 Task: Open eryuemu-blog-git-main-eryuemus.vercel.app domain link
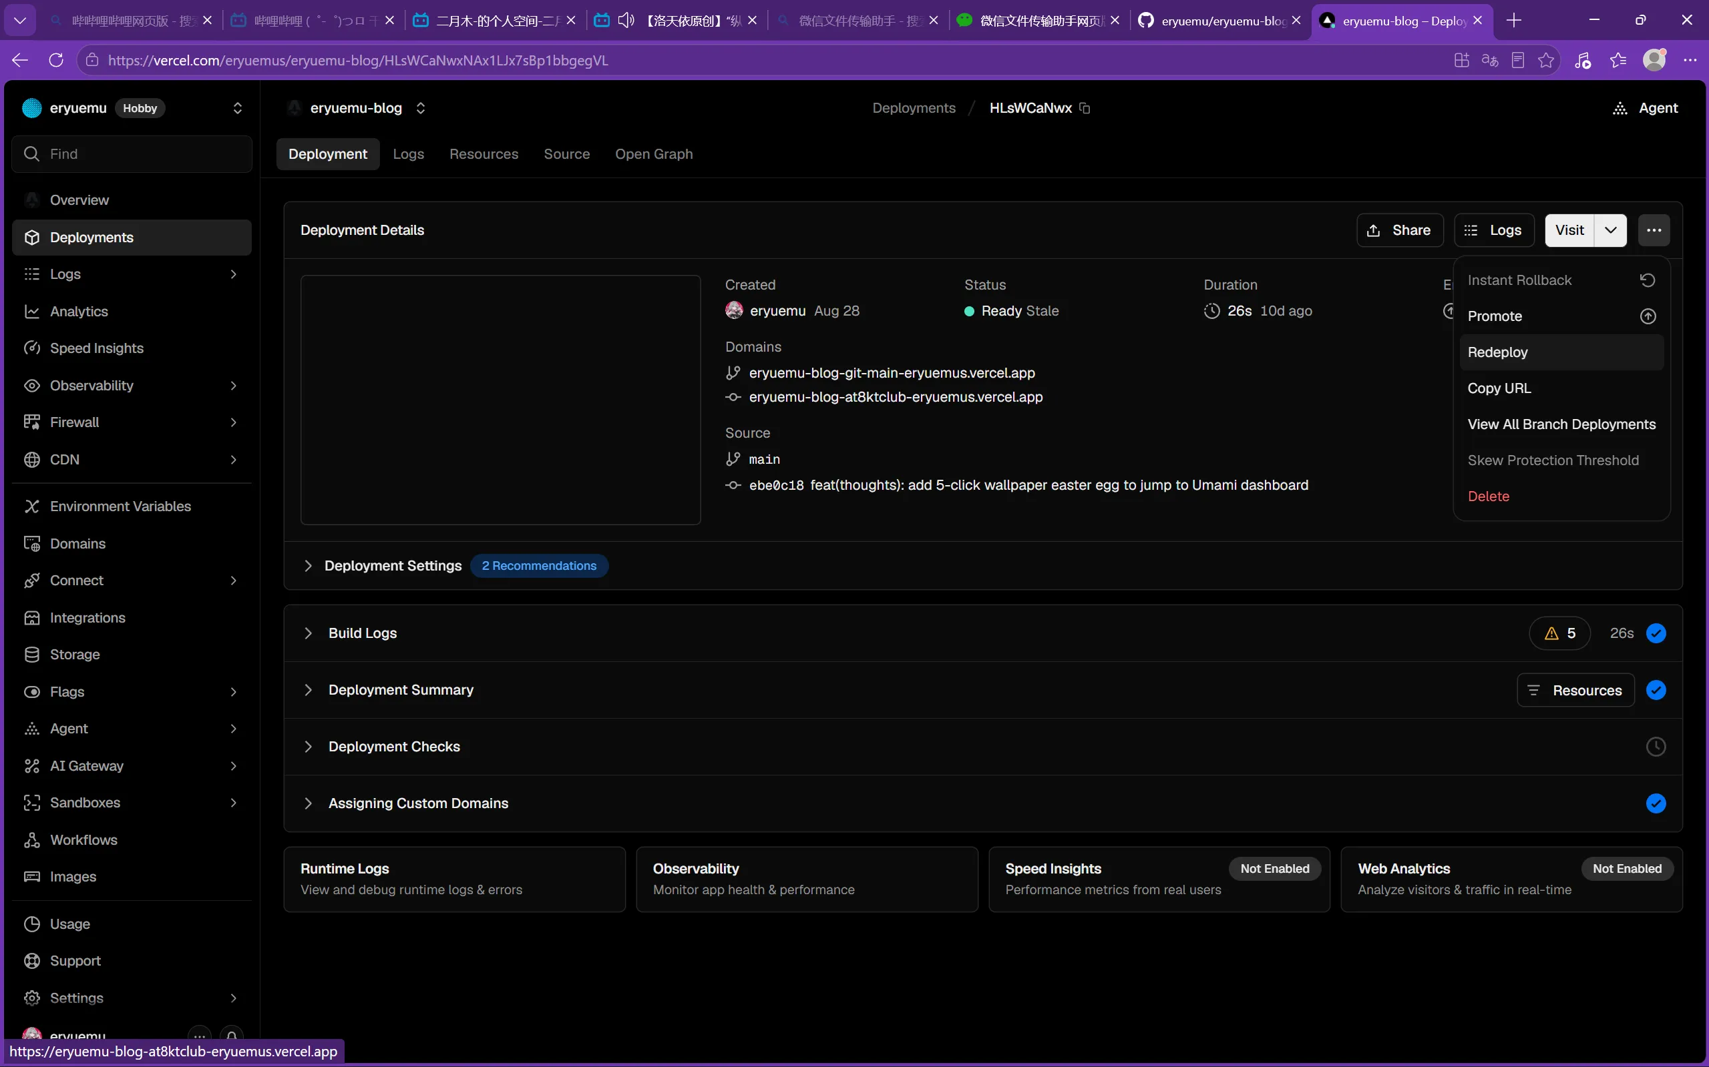(891, 372)
